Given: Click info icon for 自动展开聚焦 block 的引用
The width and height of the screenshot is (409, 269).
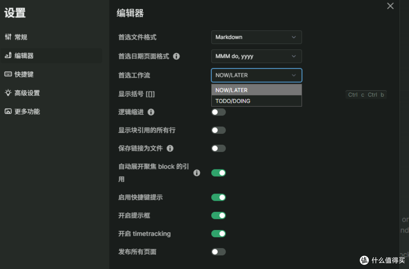Looking at the screenshot, I should coord(197,173).
